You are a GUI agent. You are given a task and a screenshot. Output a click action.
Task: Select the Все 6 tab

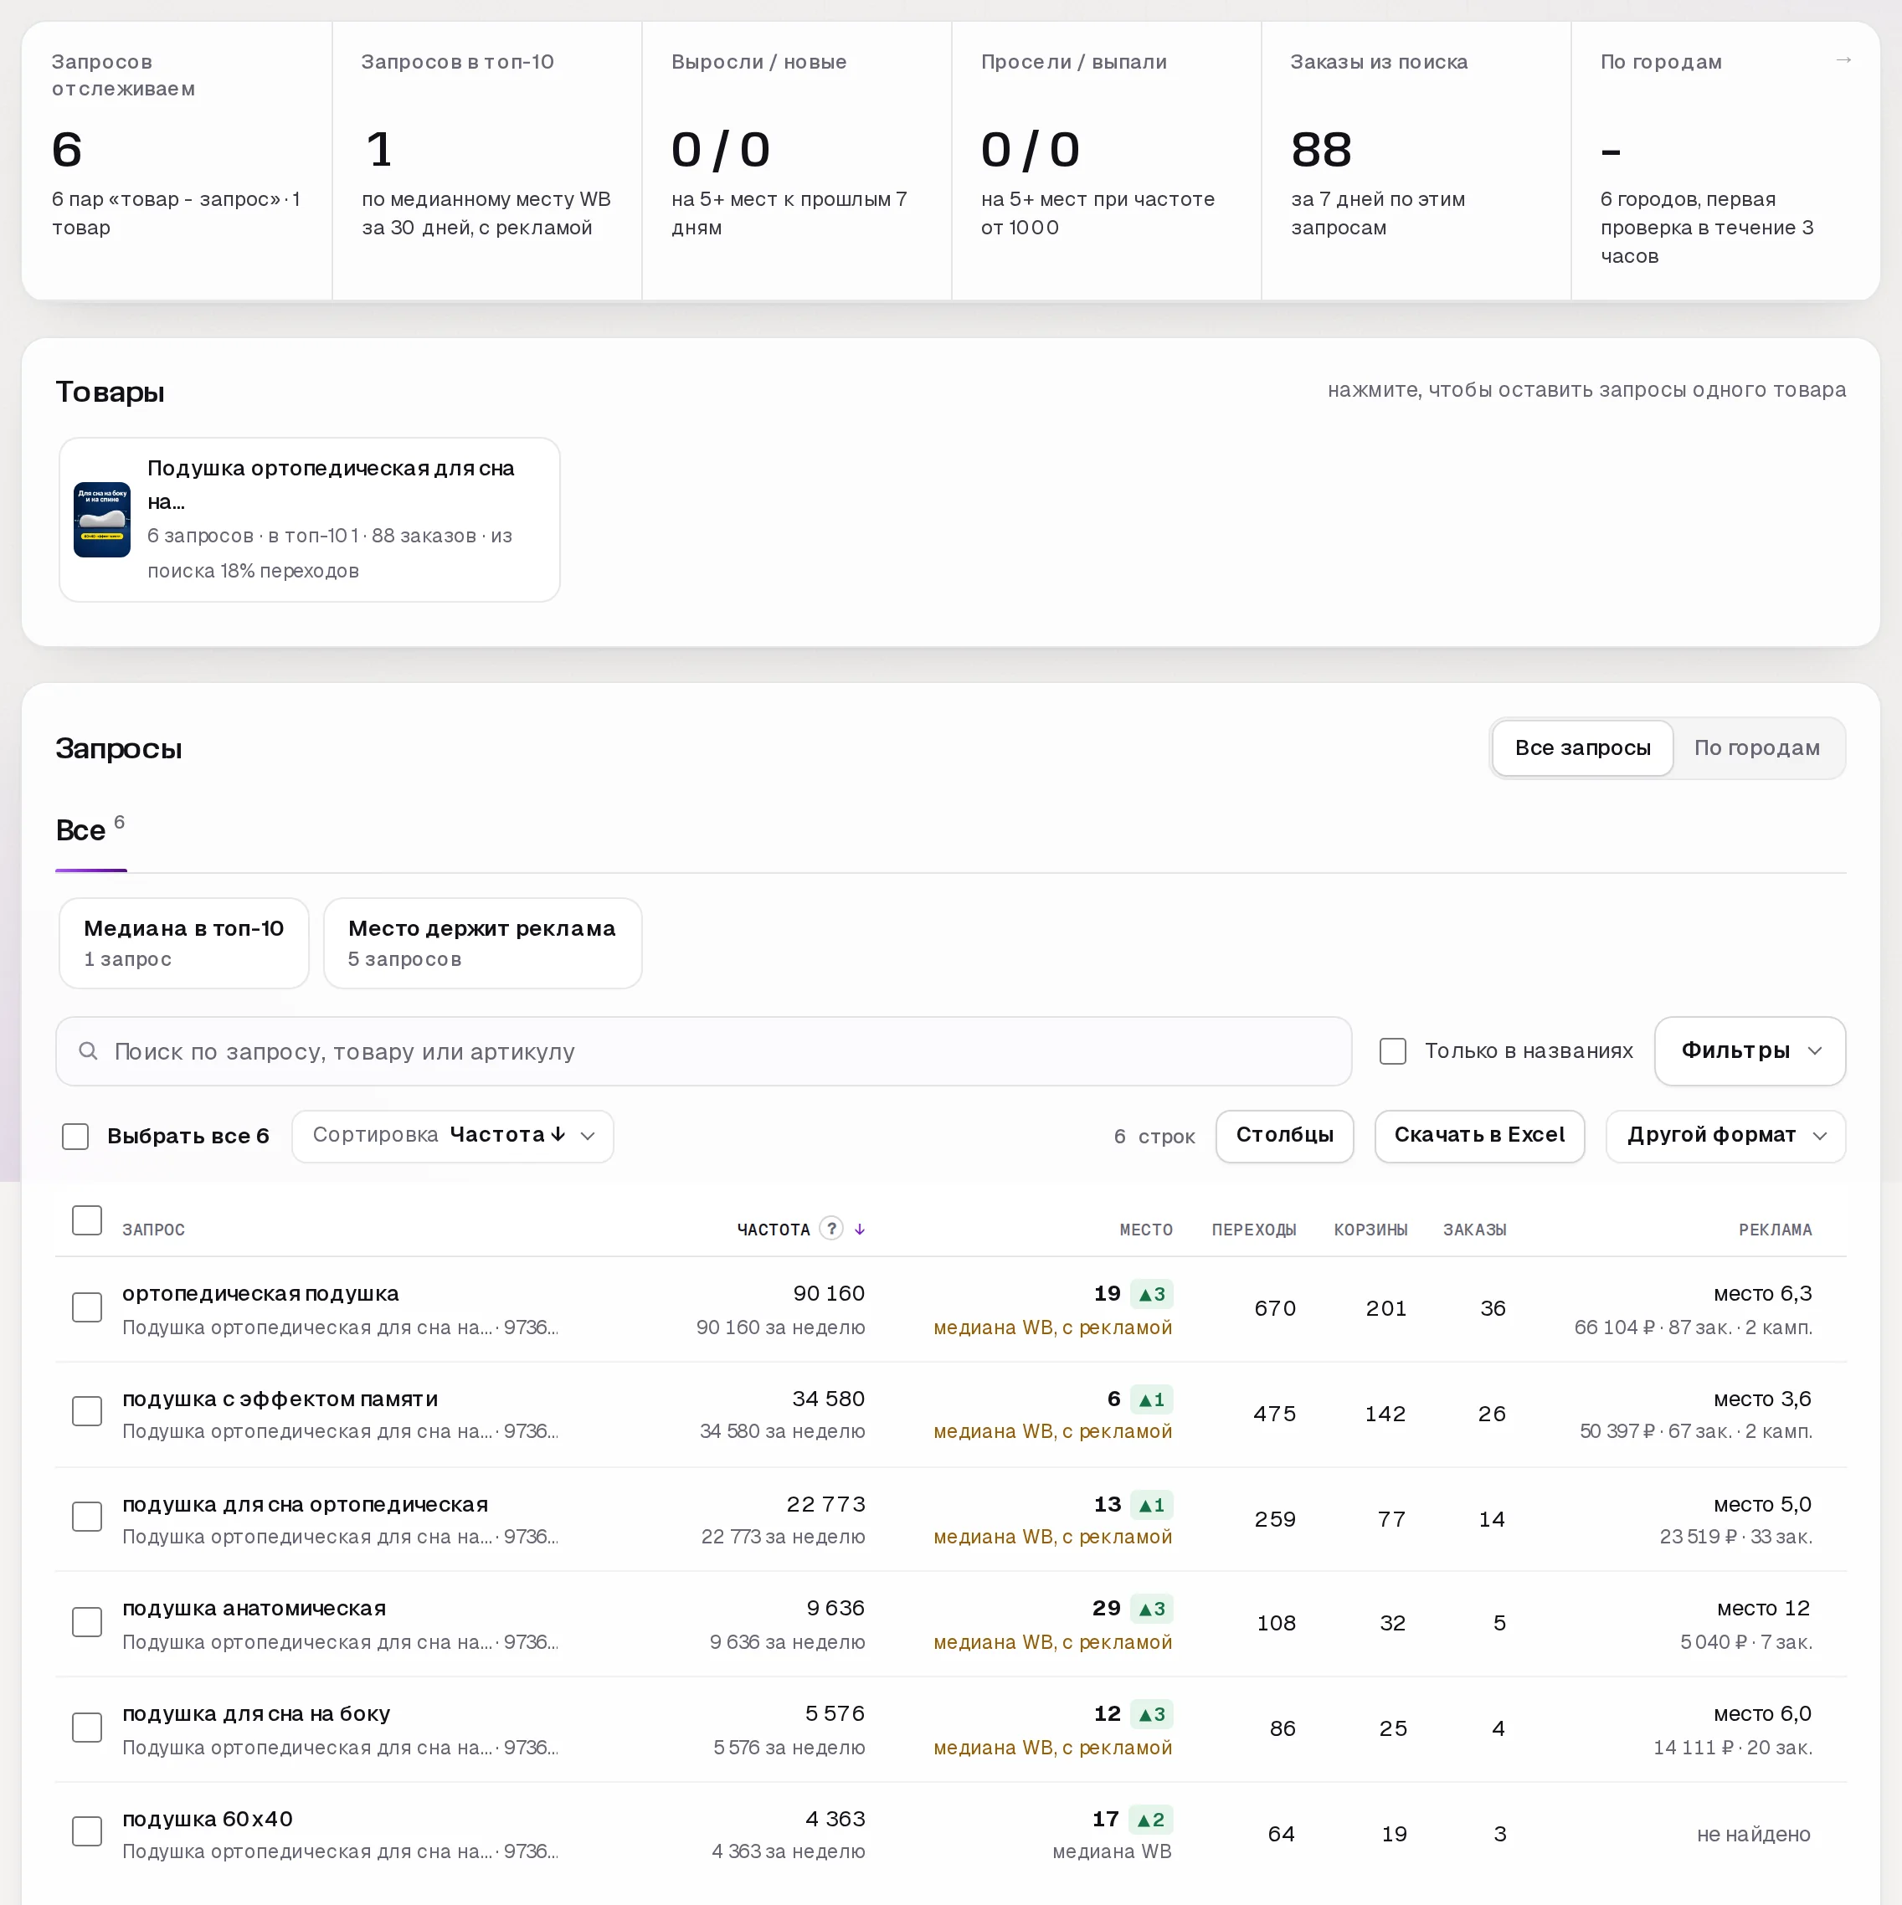(x=90, y=830)
